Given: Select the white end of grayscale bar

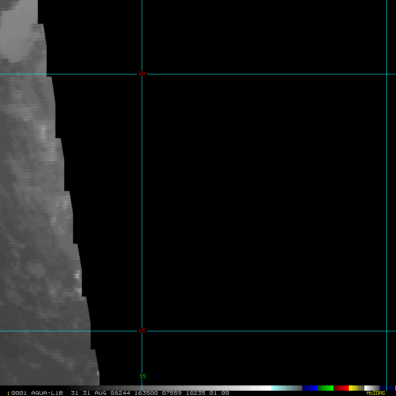Looking at the screenshot, I should click(x=264, y=388).
